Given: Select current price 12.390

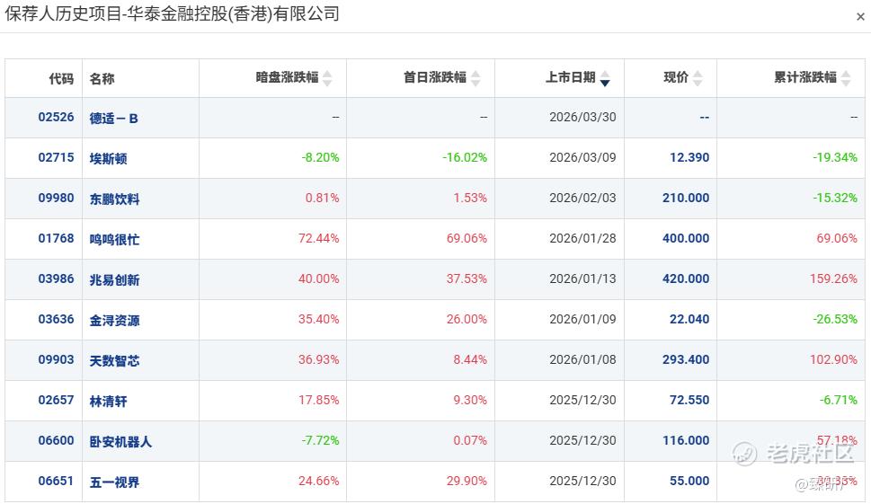Looking at the screenshot, I should pyautogui.click(x=689, y=157).
